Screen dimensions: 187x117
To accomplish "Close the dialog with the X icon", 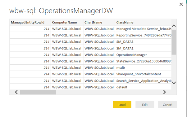I will click(181, 4).
